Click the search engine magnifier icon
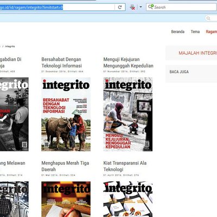Image resolution: width=217 pixels, height=217 pixels. click(150, 7)
